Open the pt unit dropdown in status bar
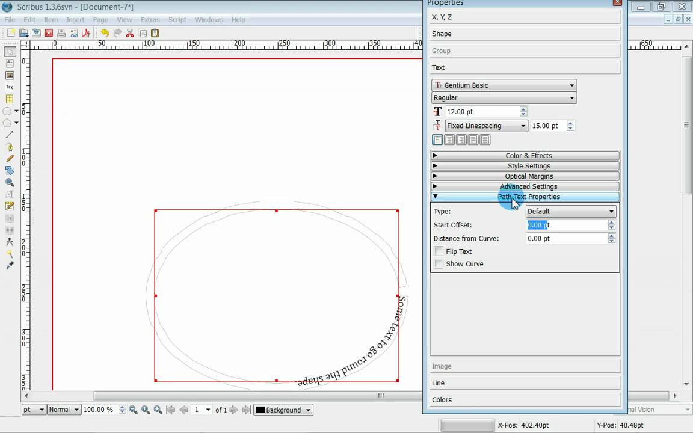Image resolution: width=693 pixels, height=433 pixels. (x=34, y=410)
